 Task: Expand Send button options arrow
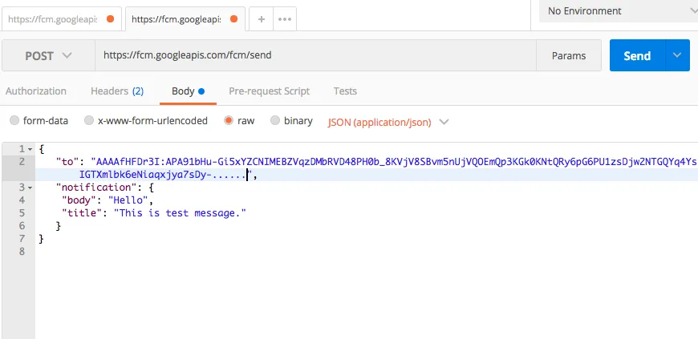677,55
